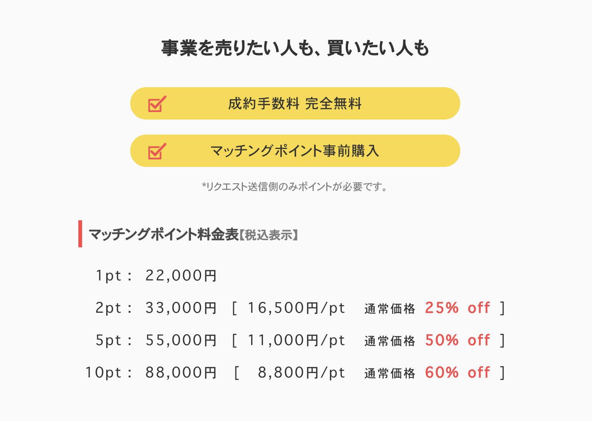The width and height of the screenshot is (592, 421).
Task: Select the 成約手数料 完全無料 yellow banner text
Action: click(x=295, y=104)
